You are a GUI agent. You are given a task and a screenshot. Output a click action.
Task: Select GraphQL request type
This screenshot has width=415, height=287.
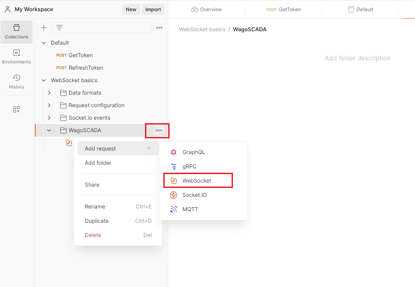pyautogui.click(x=193, y=152)
